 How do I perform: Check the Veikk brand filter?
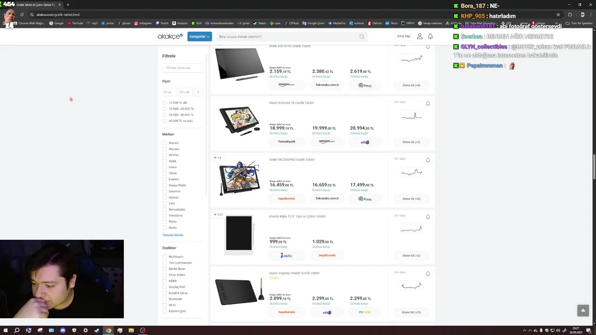tap(164, 161)
